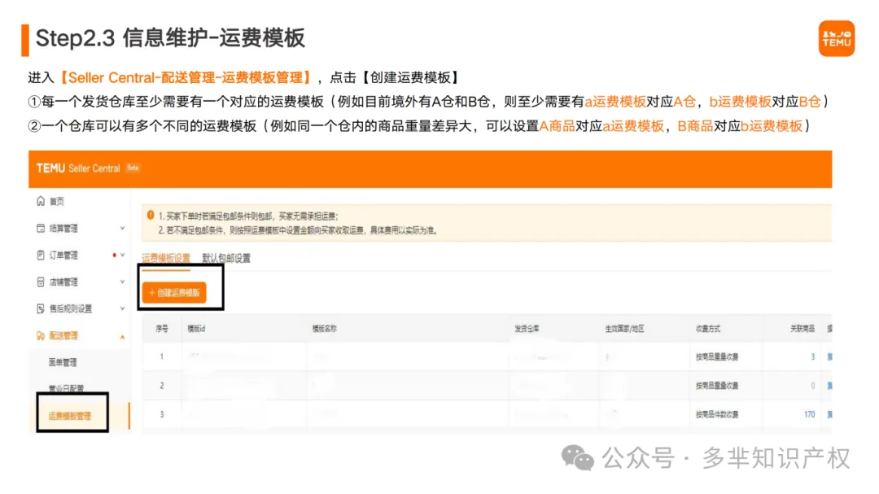Click row number 3 in the table

(162, 414)
